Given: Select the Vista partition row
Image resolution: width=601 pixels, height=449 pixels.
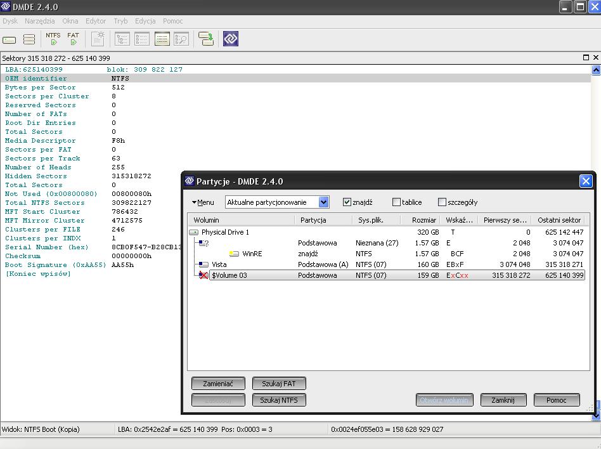Looking at the screenshot, I should 387,264.
